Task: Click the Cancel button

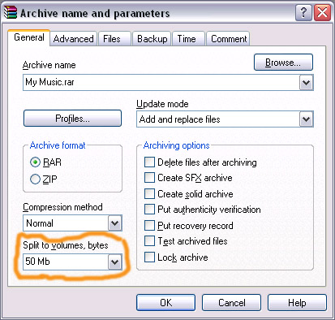Action: tap(231, 303)
